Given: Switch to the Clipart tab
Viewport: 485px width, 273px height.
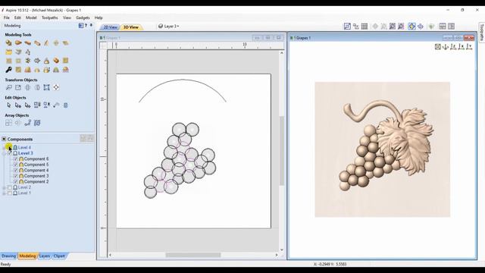Looking at the screenshot, I should tap(59, 256).
